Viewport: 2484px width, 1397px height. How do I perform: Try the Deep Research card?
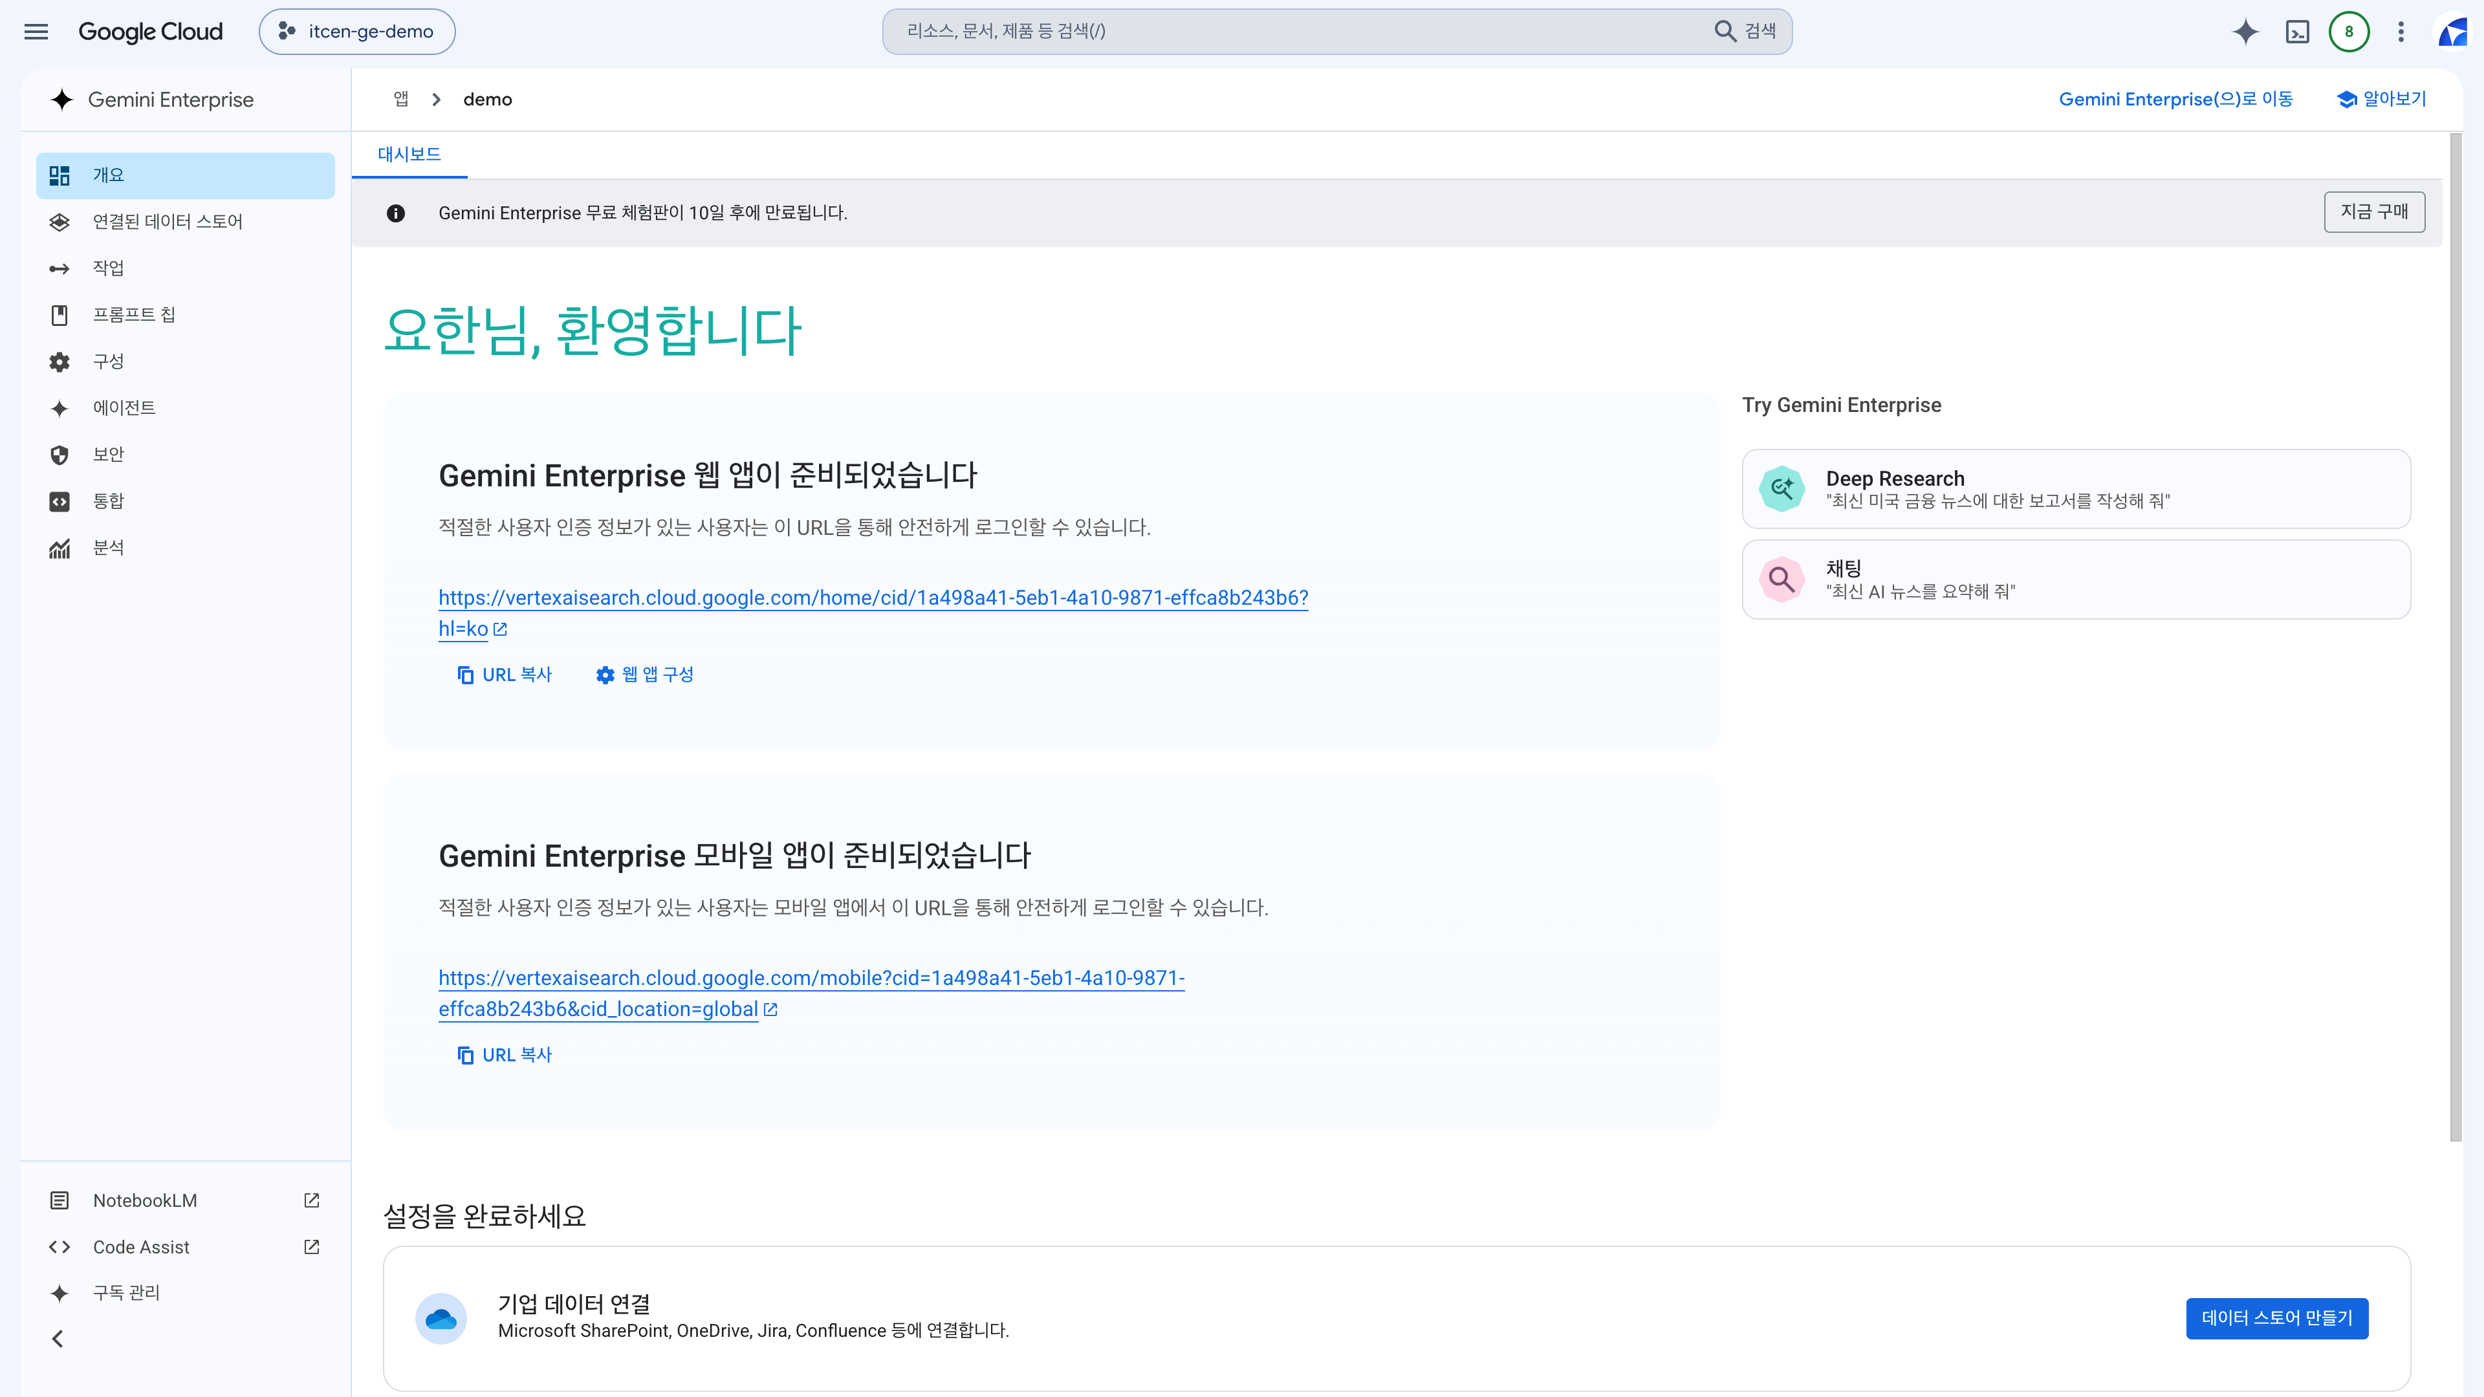tap(2076, 489)
